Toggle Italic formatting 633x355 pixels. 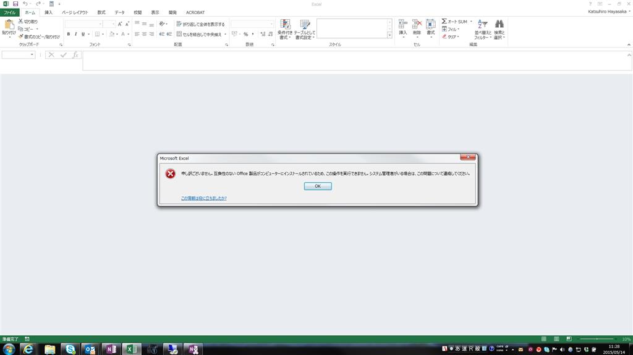tap(75, 35)
